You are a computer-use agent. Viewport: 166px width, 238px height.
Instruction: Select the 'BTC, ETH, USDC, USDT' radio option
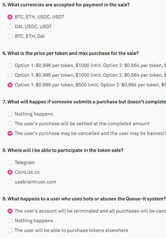point(10,17)
